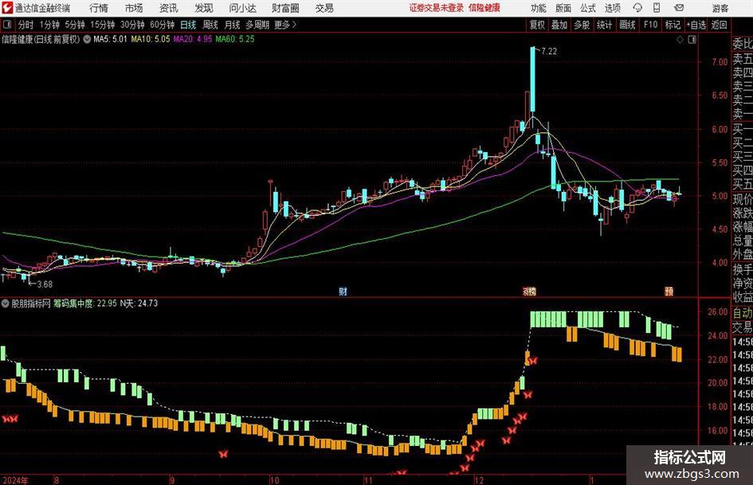The height and width of the screenshot is (485, 753).
Task: Switch to the 1分钟 period tab
Action: [x=49, y=25]
